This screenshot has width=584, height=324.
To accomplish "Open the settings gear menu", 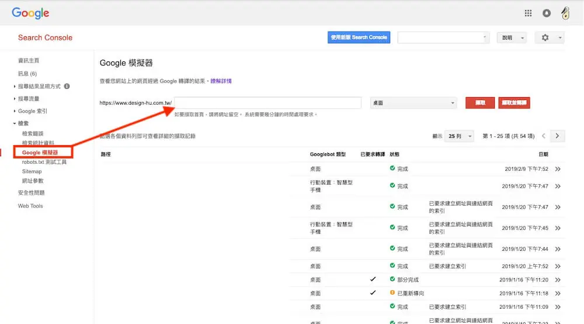I will tap(545, 37).
